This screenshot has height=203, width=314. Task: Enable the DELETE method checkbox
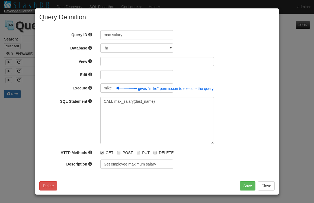[155, 153]
